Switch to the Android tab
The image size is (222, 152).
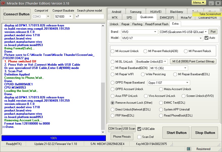116,12
